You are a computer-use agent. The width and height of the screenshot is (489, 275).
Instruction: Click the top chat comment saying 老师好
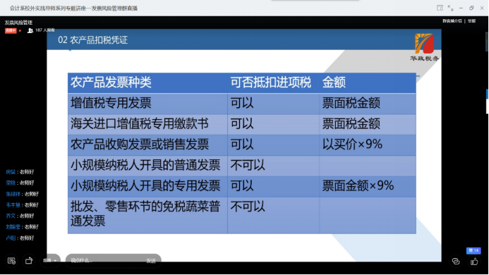coord(20,172)
